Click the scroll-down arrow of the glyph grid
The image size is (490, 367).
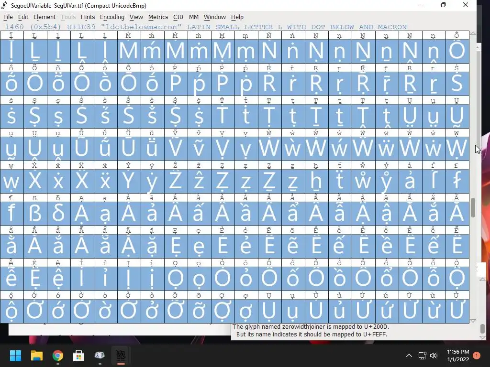coord(473,321)
